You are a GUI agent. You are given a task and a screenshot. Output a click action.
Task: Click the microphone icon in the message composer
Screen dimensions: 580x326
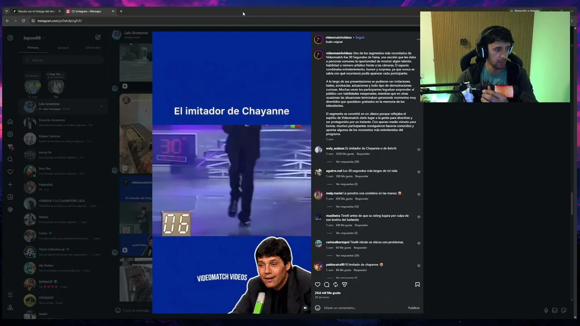546,311
